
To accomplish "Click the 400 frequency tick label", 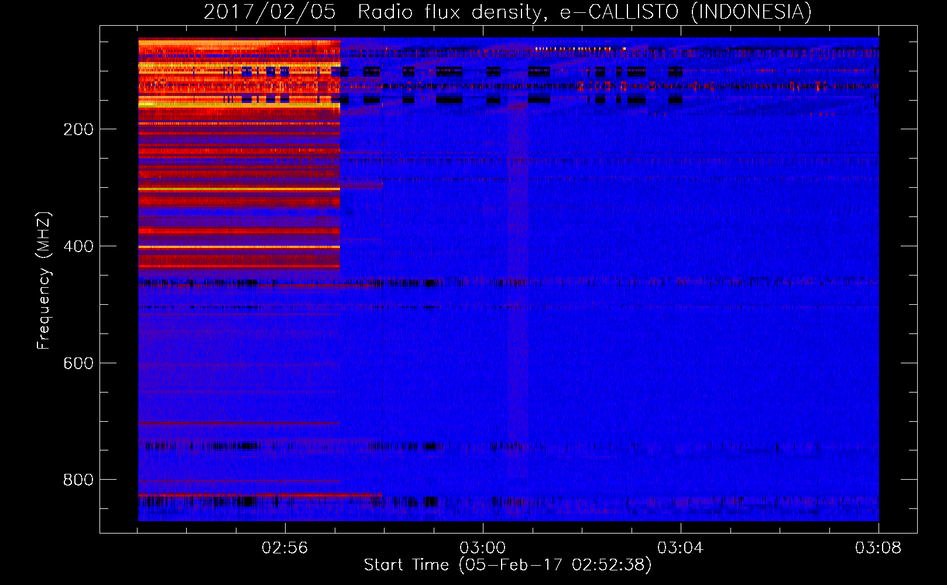I will coord(78,246).
